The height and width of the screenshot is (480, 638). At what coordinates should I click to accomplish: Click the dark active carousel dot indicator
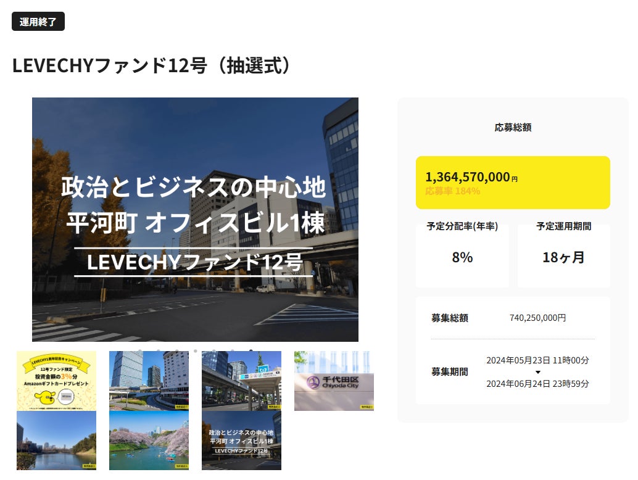[x=251, y=350]
